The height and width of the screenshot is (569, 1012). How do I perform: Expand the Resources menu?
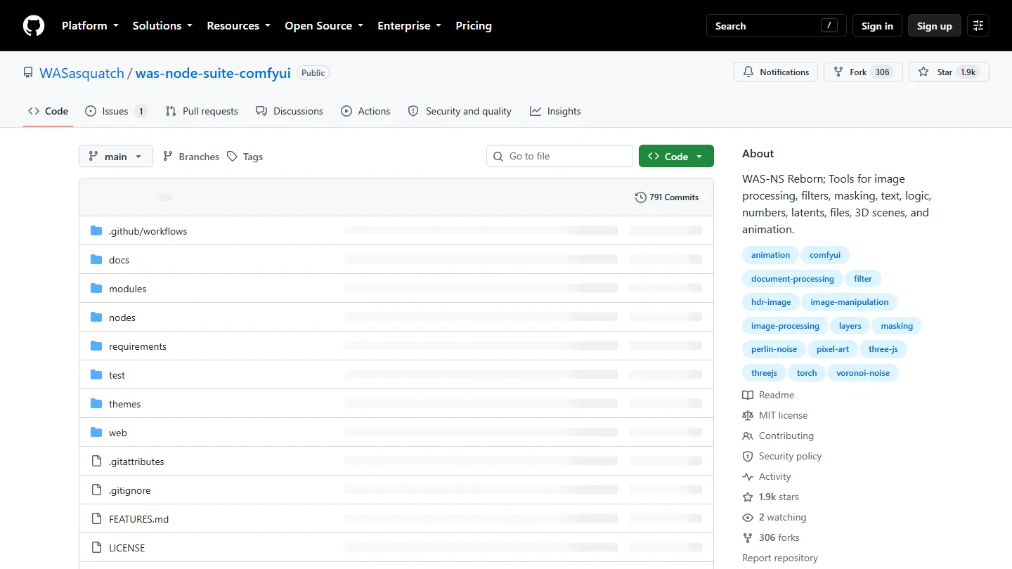coord(238,26)
